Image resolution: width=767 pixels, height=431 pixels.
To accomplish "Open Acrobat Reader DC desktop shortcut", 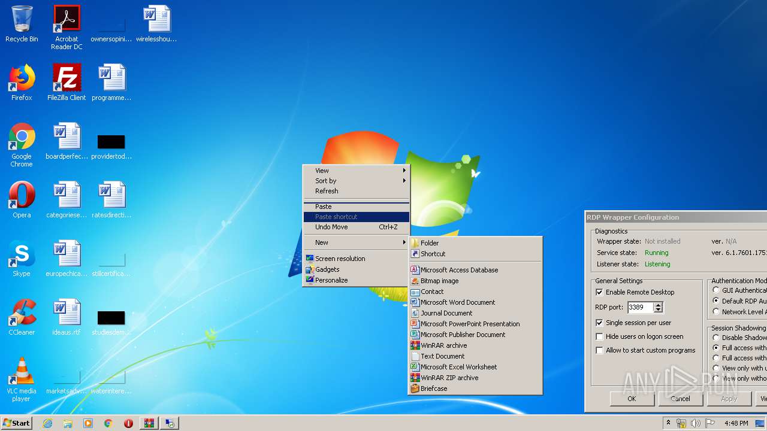I will click(67, 28).
